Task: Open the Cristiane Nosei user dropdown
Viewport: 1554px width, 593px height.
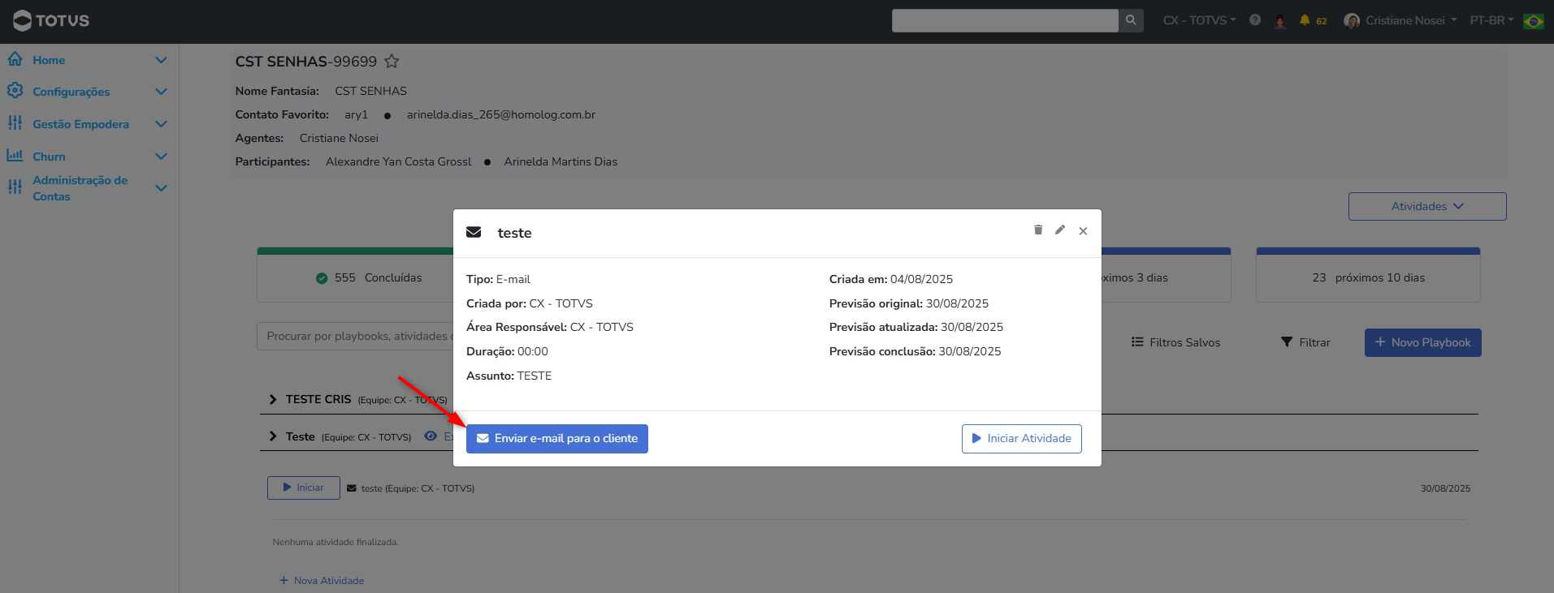Action: 1411,20
